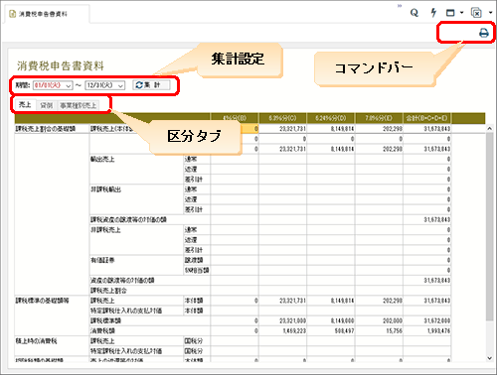The height and width of the screenshot is (375, 497).
Task: Switch to the 売上 tab
Action: (25, 105)
